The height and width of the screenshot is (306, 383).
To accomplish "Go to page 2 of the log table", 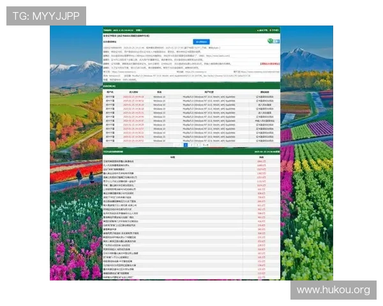I will pyautogui.click(x=191, y=145).
